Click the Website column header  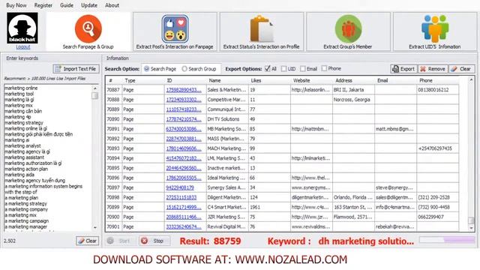311,80
